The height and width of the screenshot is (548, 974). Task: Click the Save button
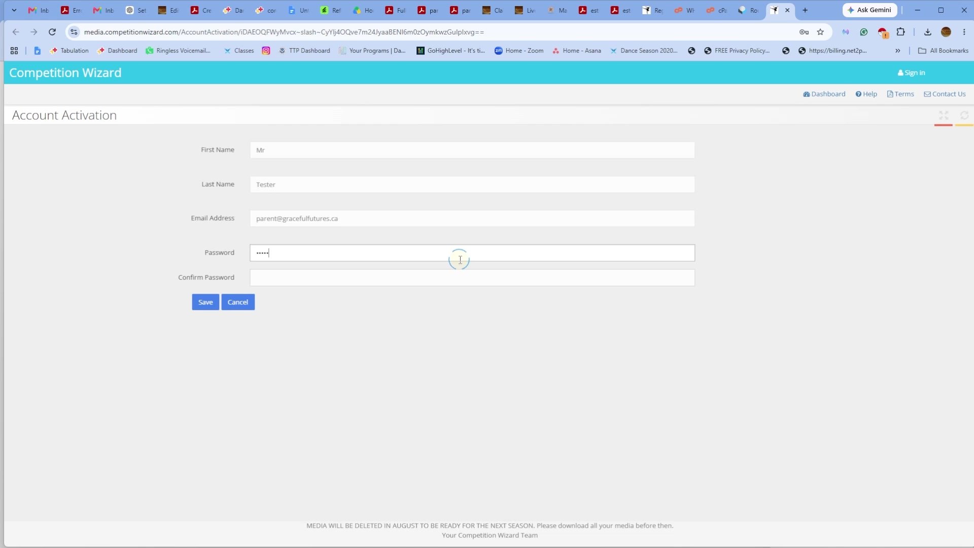[x=205, y=302]
